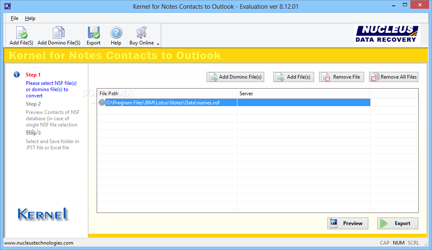Expand the Buy Online dropdown arrow

pyautogui.click(x=158, y=44)
